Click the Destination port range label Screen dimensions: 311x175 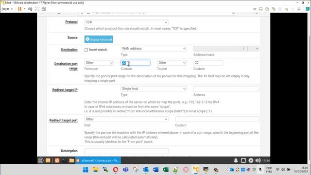point(66,66)
